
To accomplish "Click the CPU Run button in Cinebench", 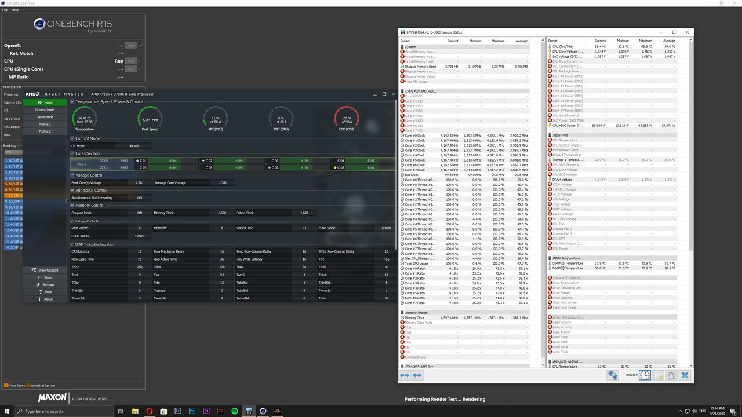I will point(131,61).
